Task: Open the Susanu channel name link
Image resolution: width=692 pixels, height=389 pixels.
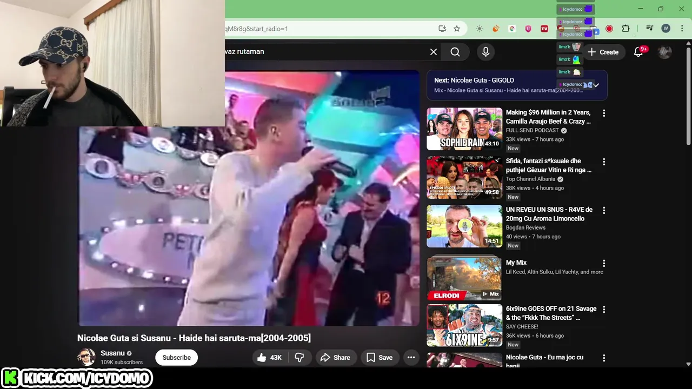Action: click(112, 353)
